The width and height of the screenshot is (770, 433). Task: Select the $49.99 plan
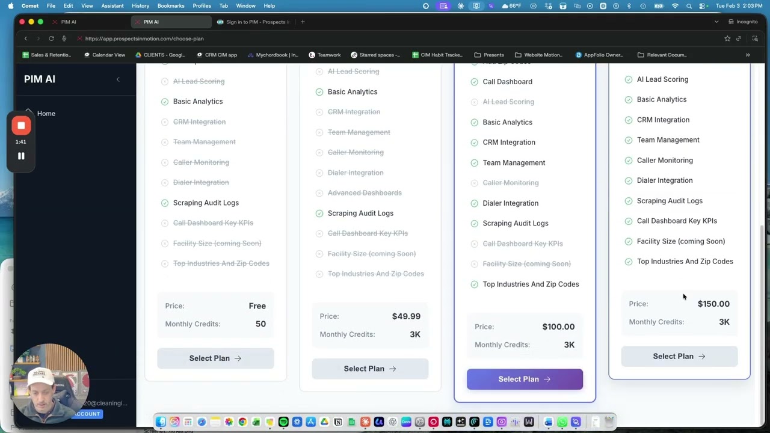[370, 369]
